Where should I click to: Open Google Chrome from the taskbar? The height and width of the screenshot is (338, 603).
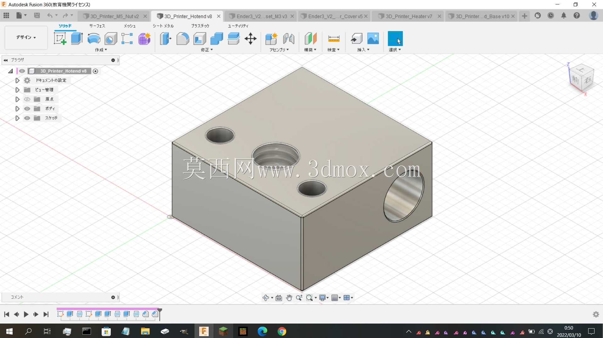tap(282, 331)
